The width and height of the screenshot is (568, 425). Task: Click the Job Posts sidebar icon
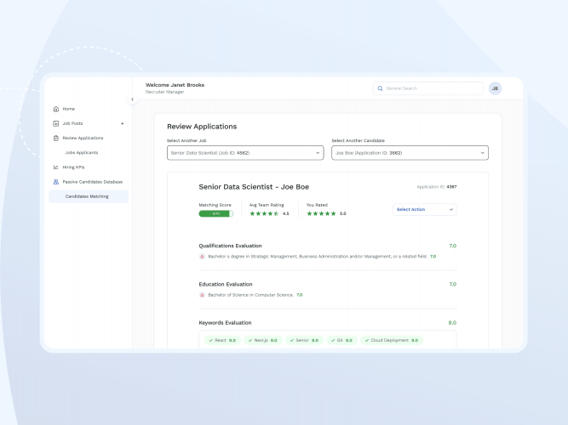56,123
